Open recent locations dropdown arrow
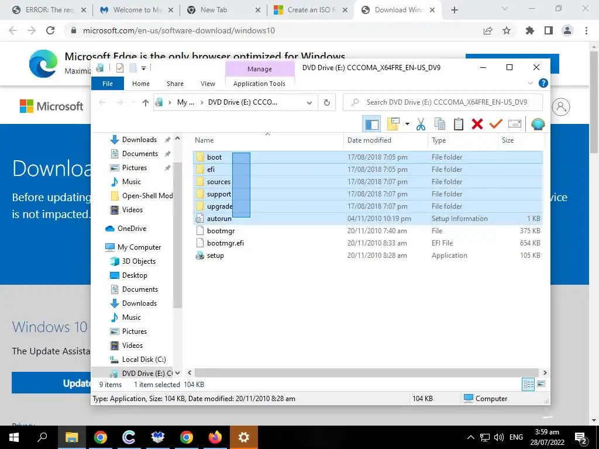The width and height of the screenshot is (599, 449). (133, 102)
